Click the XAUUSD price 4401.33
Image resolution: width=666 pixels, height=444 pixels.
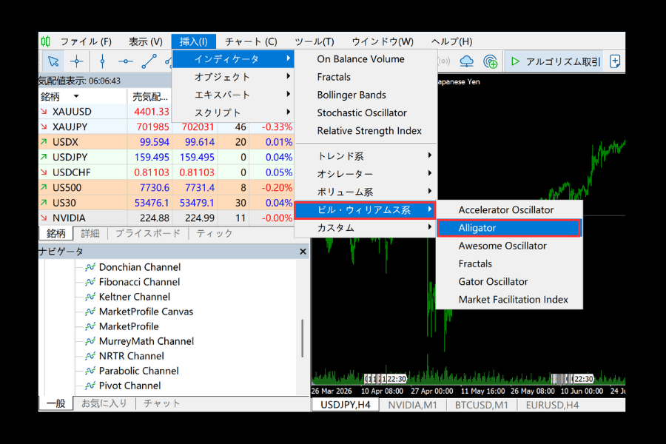click(152, 112)
